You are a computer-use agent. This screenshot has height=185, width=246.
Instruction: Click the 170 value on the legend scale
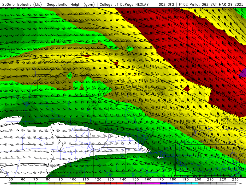[161, 179]
